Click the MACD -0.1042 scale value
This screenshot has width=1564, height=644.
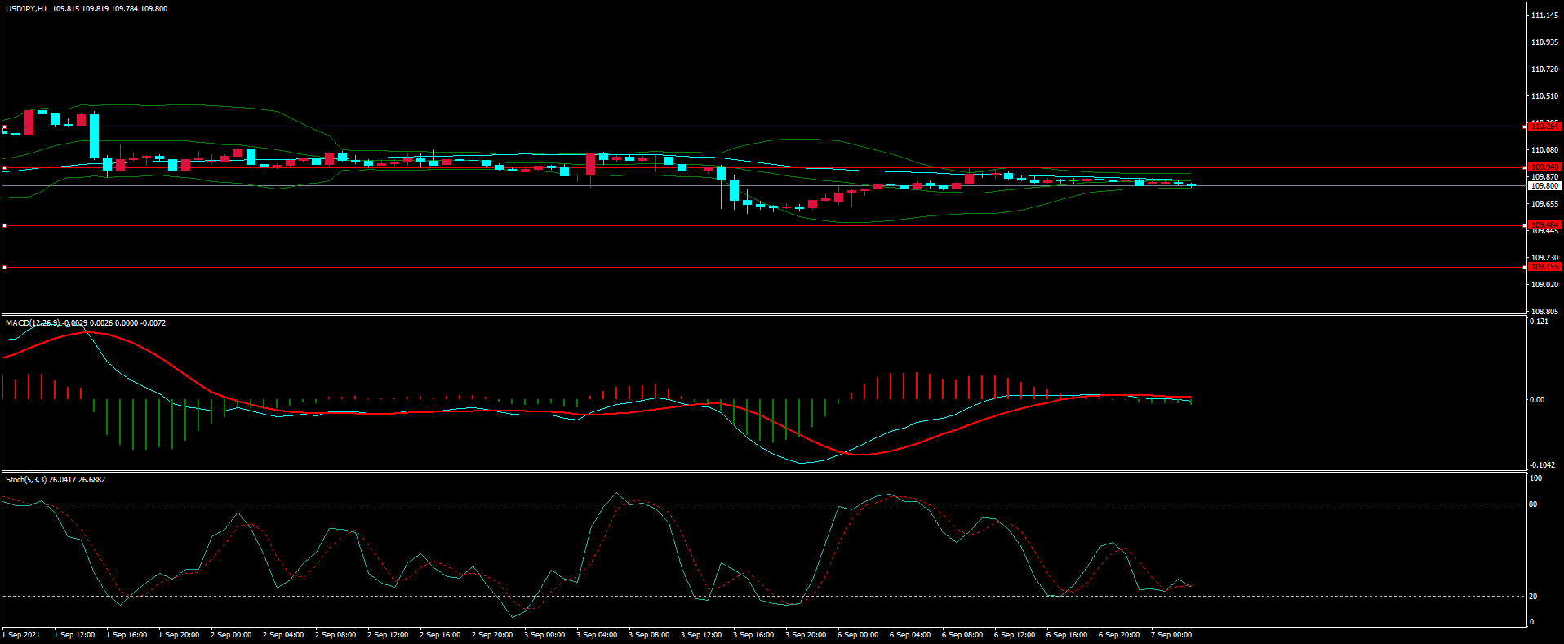click(x=1540, y=465)
